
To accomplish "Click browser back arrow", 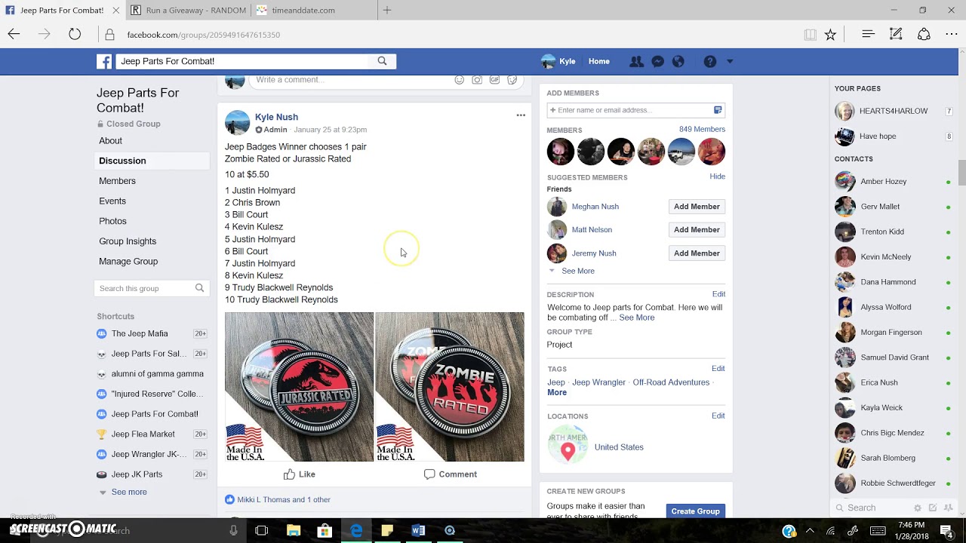I will (x=14, y=34).
